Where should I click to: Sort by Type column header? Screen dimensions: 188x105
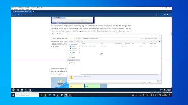pos(103,44)
